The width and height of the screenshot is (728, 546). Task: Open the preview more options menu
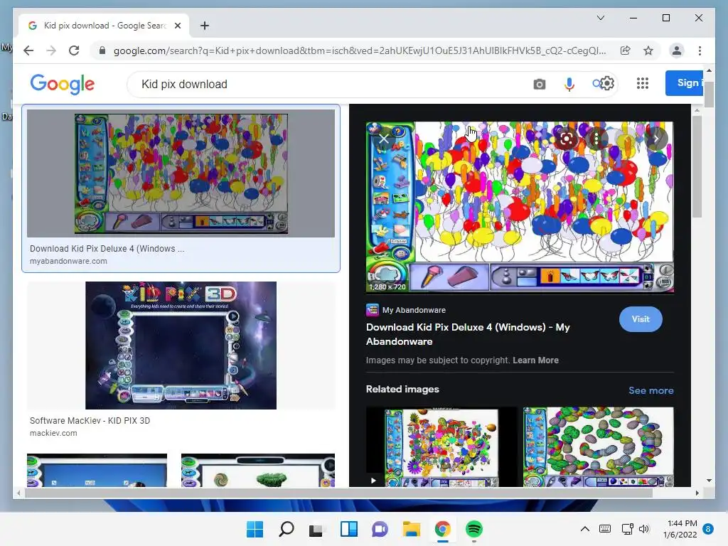(x=596, y=139)
